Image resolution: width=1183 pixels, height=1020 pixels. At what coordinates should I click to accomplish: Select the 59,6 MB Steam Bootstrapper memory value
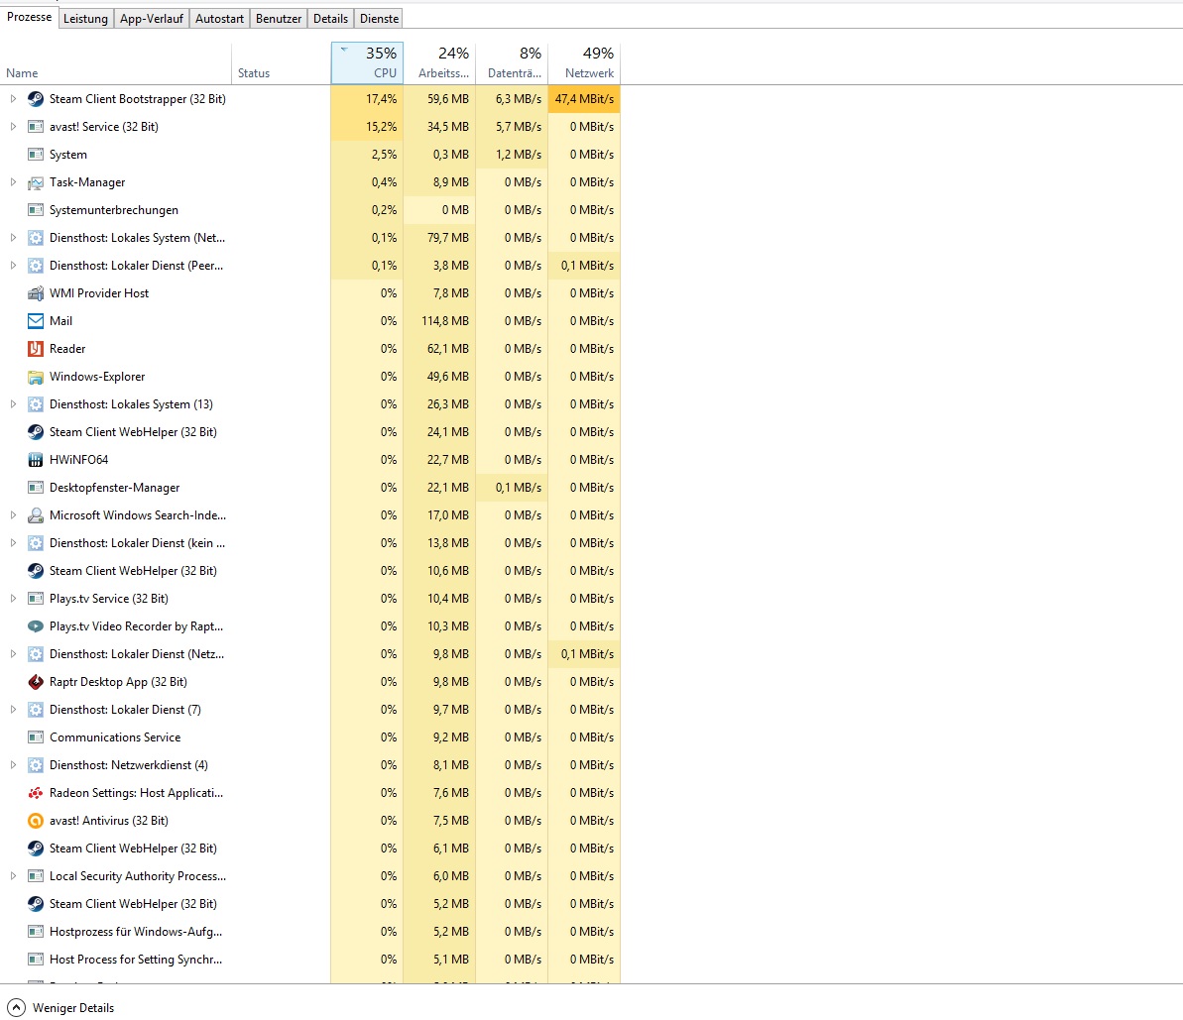[440, 99]
